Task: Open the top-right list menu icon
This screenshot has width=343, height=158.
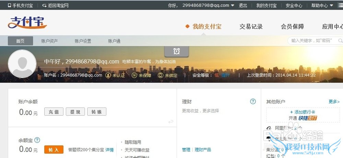Action: [x=341, y=5]
